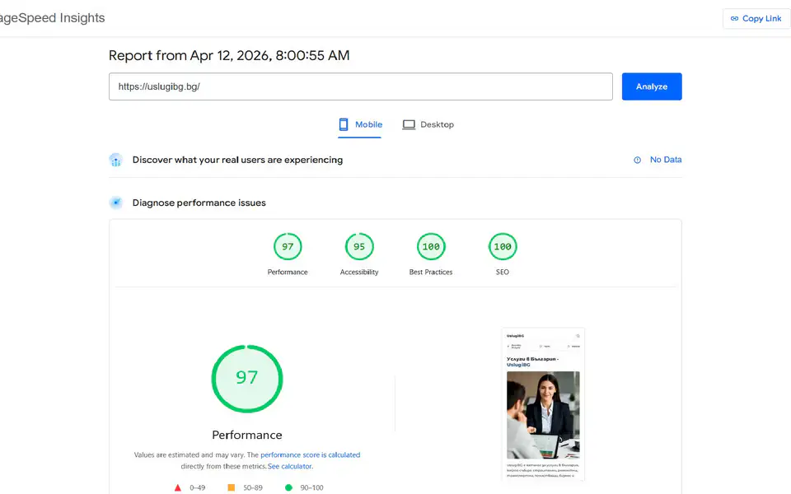The height and width of the screenshot is (494, 791).
Task: Jump to the Performance 97 score gauge
Action: pyautogui.click(x=288, y=247)
